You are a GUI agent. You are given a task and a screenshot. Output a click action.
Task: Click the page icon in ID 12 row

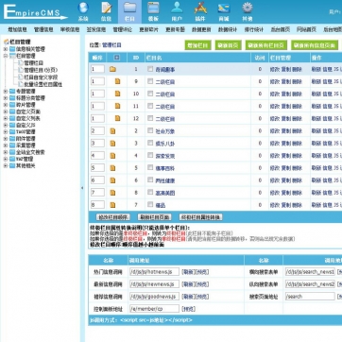pyautogui.click(x=117, y=118)
